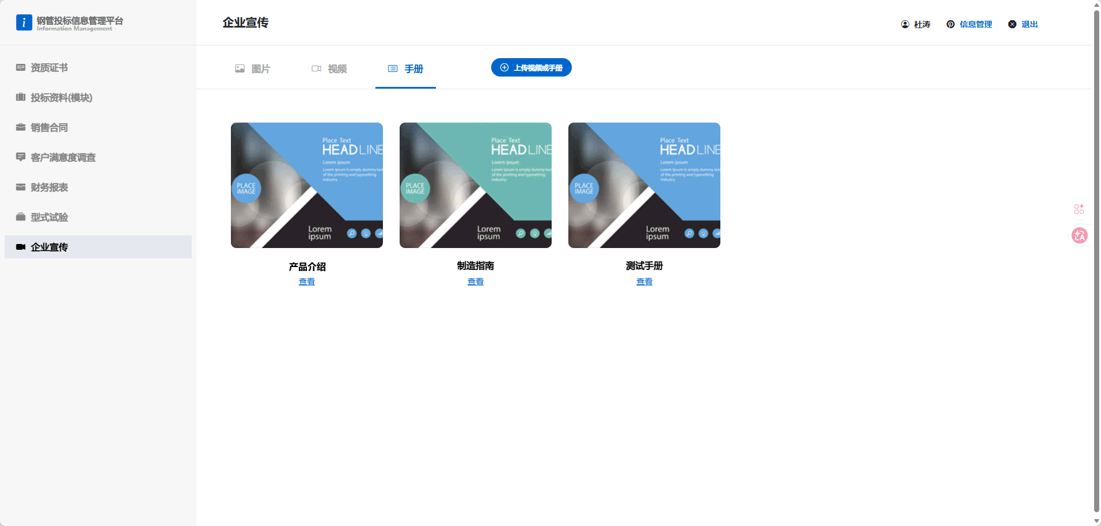The width and height of the screenshot is (1101, 526).
Task: Click 客户满意度调查 chat icon
Action: (x=21, y=157)
